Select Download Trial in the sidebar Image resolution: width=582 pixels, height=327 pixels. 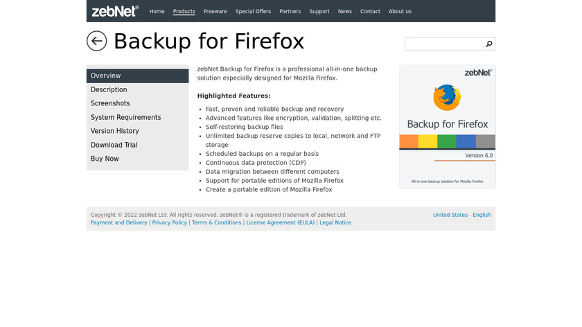click(x=137, y=145)
